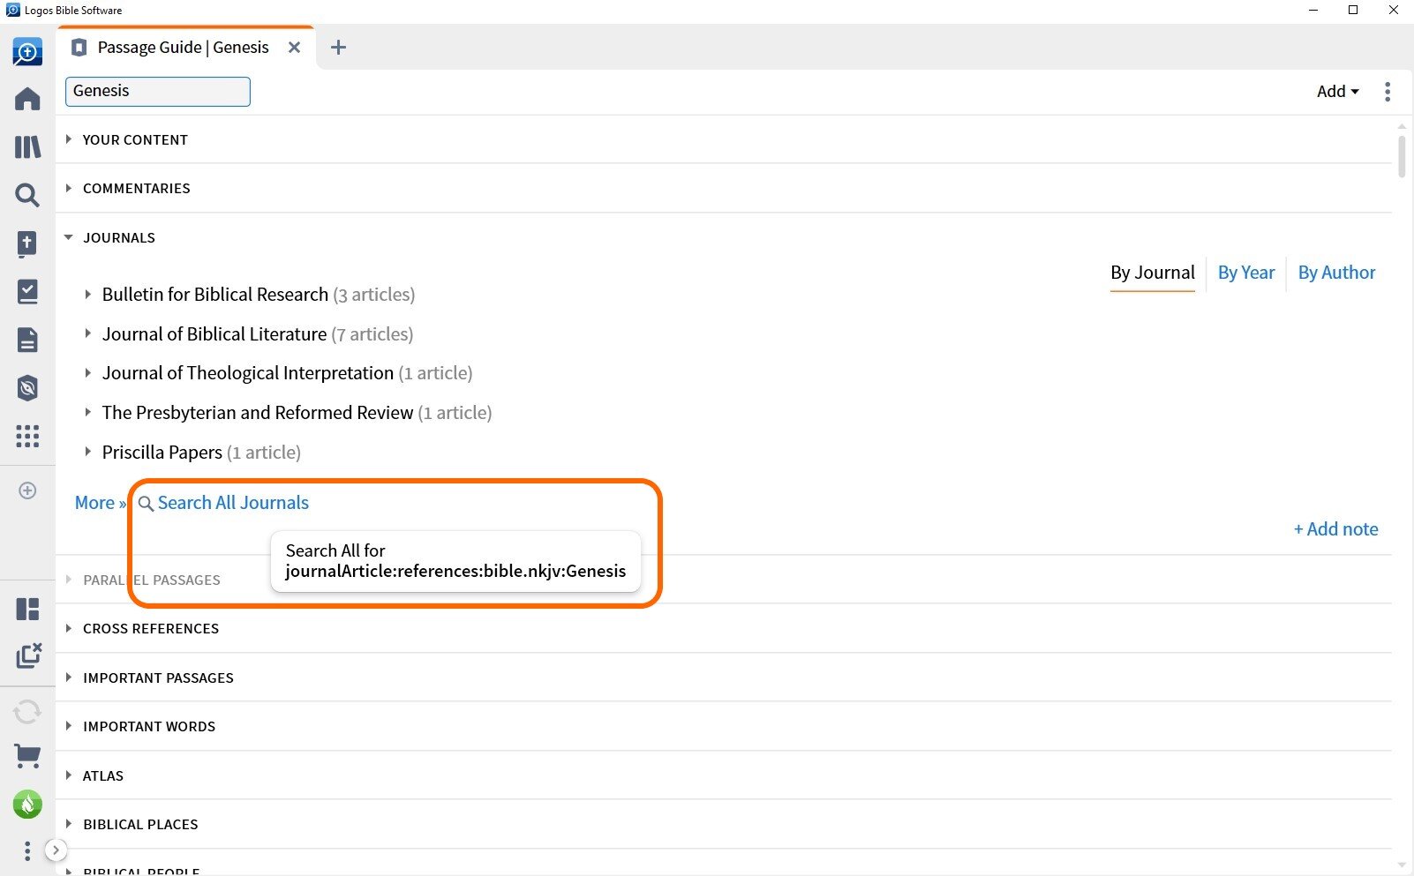
Task: Open the shield Factbook icon in sidebar
Action: pos(27,387)
